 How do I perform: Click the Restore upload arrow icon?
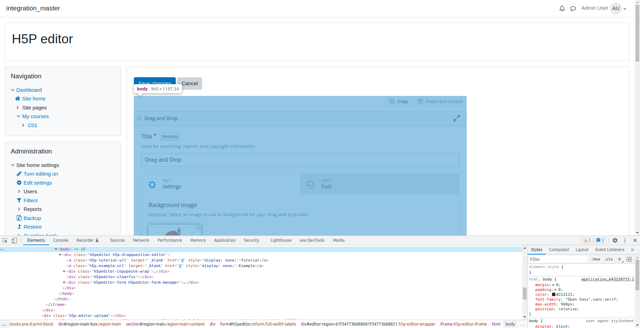19,227
